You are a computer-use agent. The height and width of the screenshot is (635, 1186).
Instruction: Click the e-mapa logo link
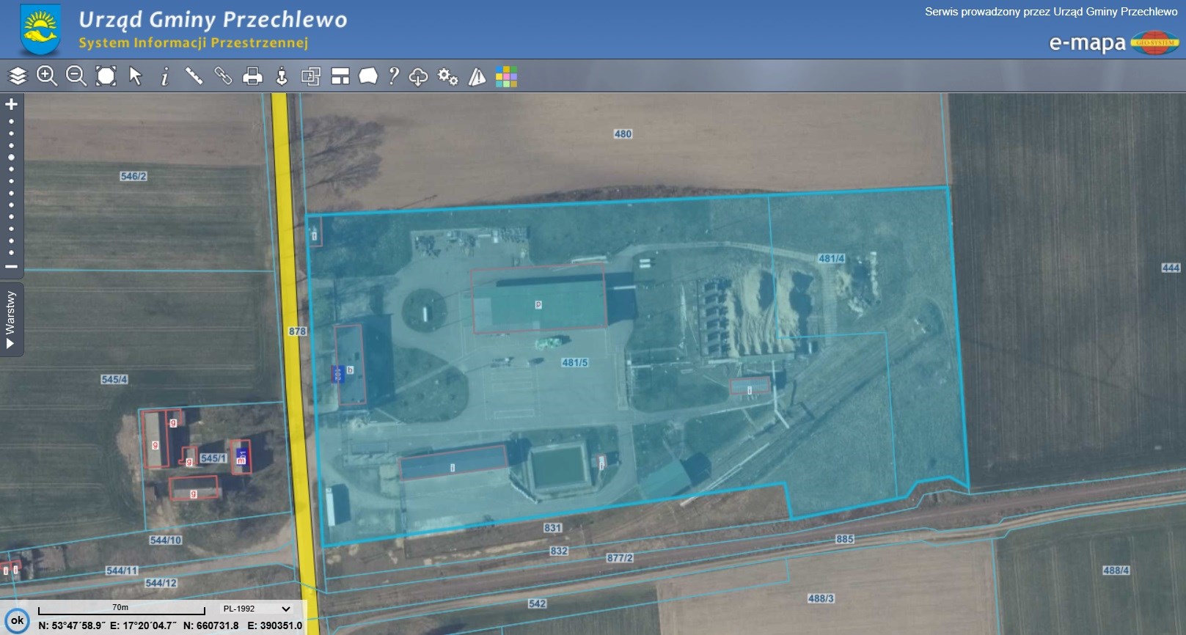pyautogui.click(x=1113, y=43)
